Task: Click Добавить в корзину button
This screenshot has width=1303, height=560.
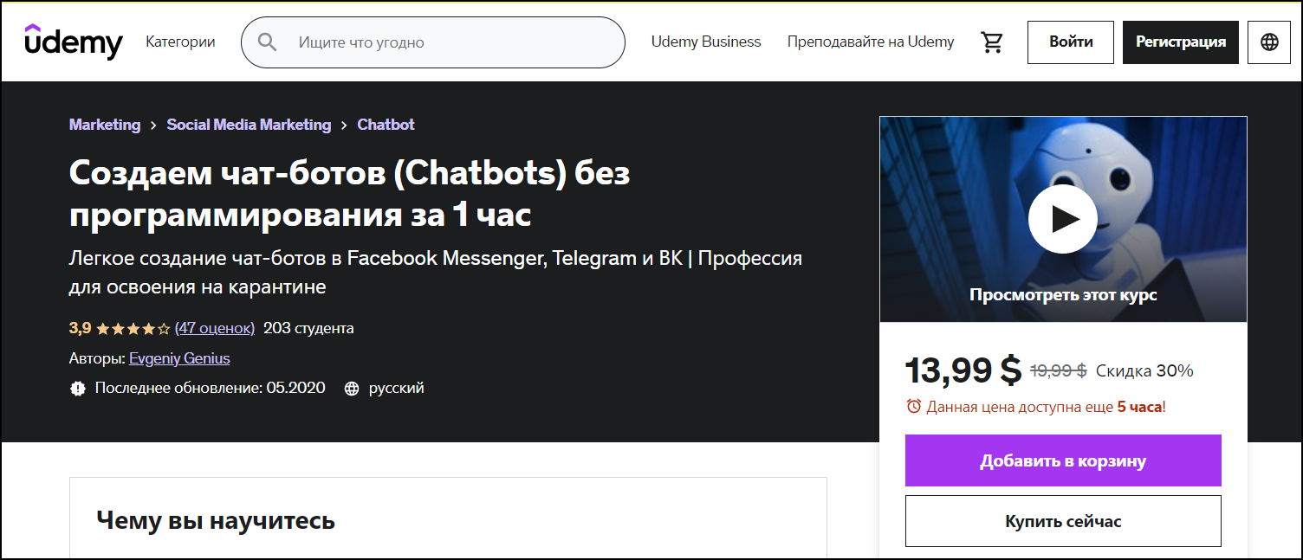Action: [x=1063, y=460]
